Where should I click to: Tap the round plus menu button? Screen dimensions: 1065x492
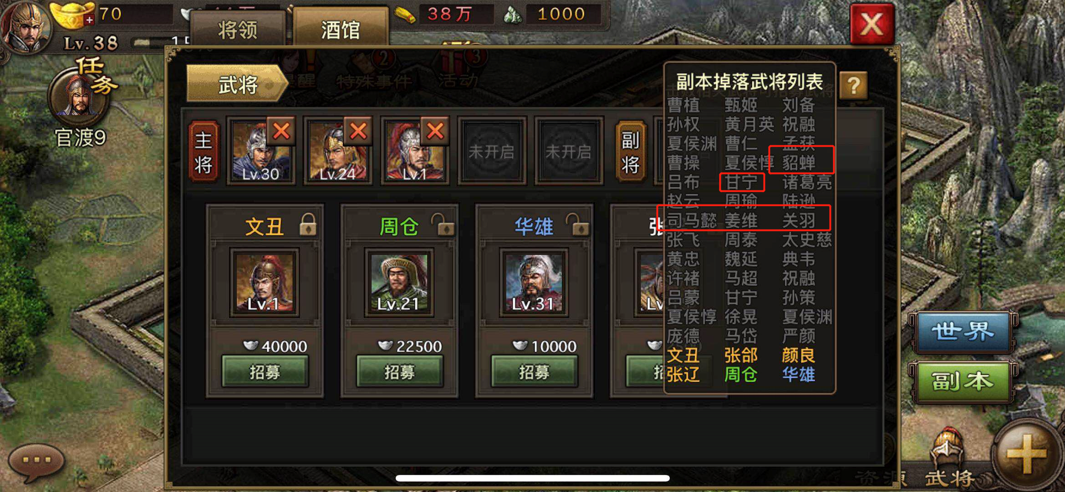click(1027, 453)
